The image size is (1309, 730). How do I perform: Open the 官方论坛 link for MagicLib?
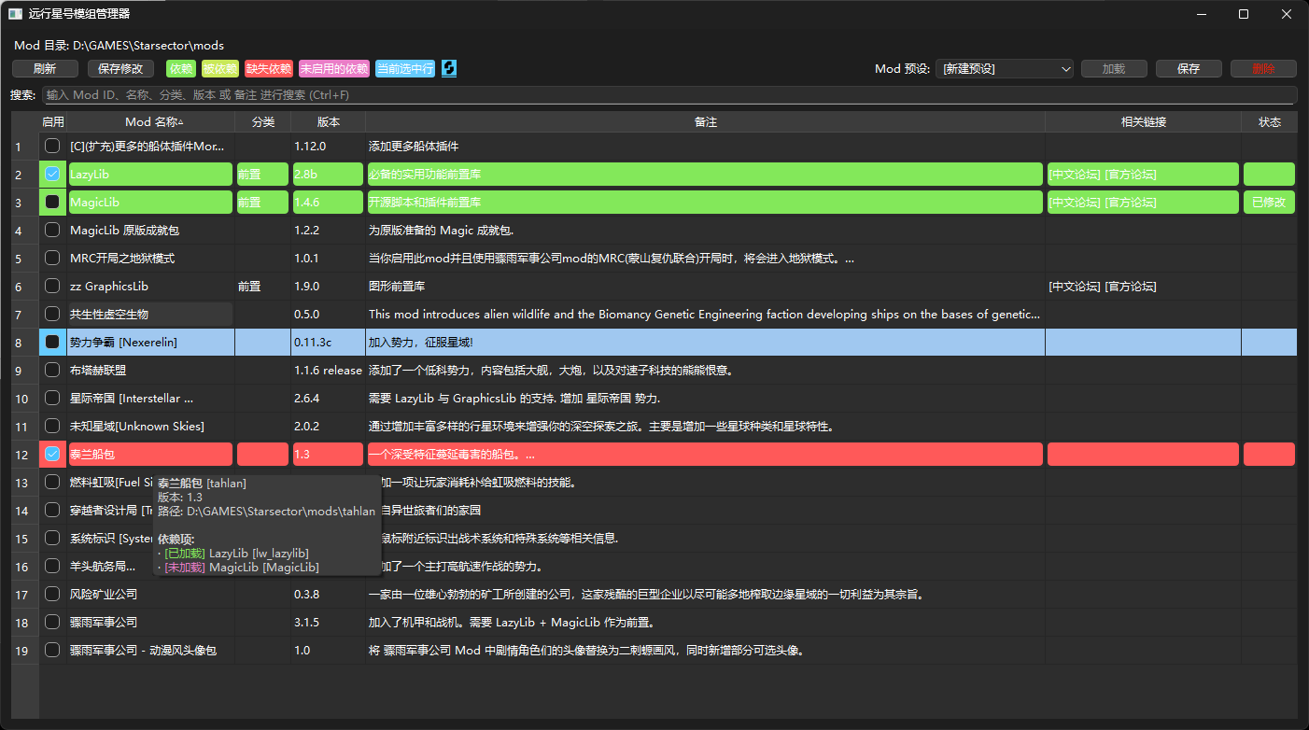(1129, 202)
